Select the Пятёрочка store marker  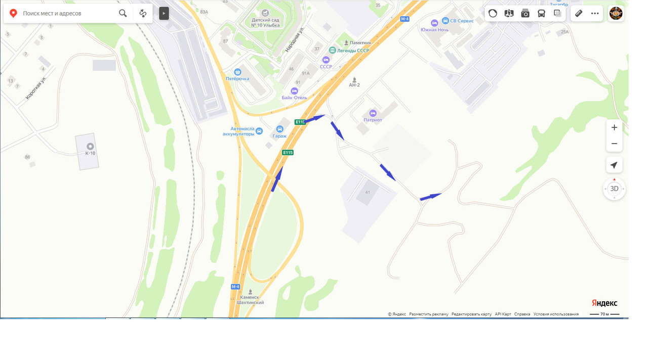pos(237,75)
